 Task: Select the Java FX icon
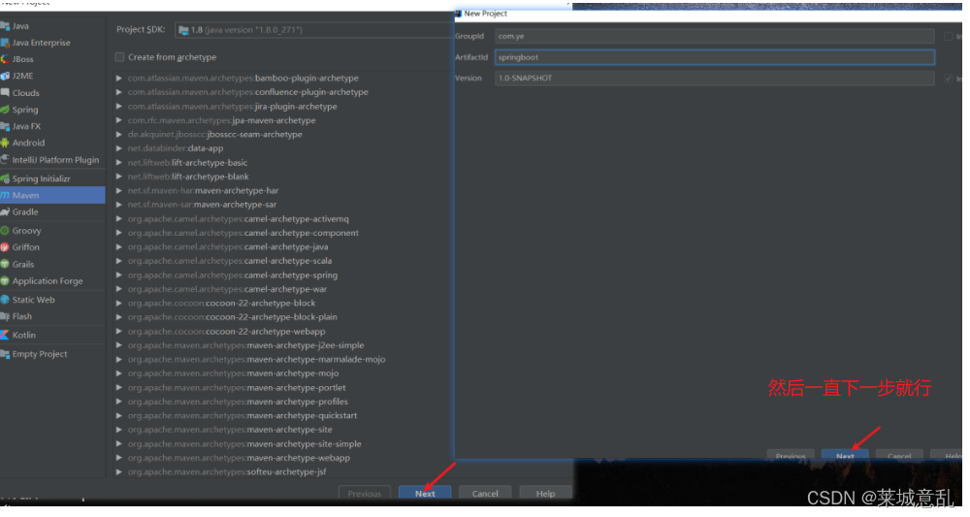coord(5,126)
